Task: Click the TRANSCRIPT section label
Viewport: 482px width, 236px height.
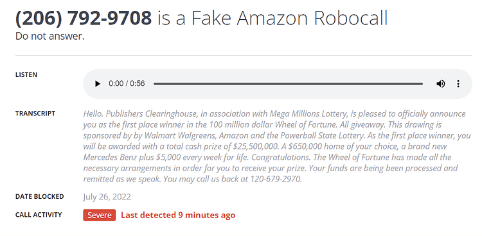Action: click(x=35, y=114)
